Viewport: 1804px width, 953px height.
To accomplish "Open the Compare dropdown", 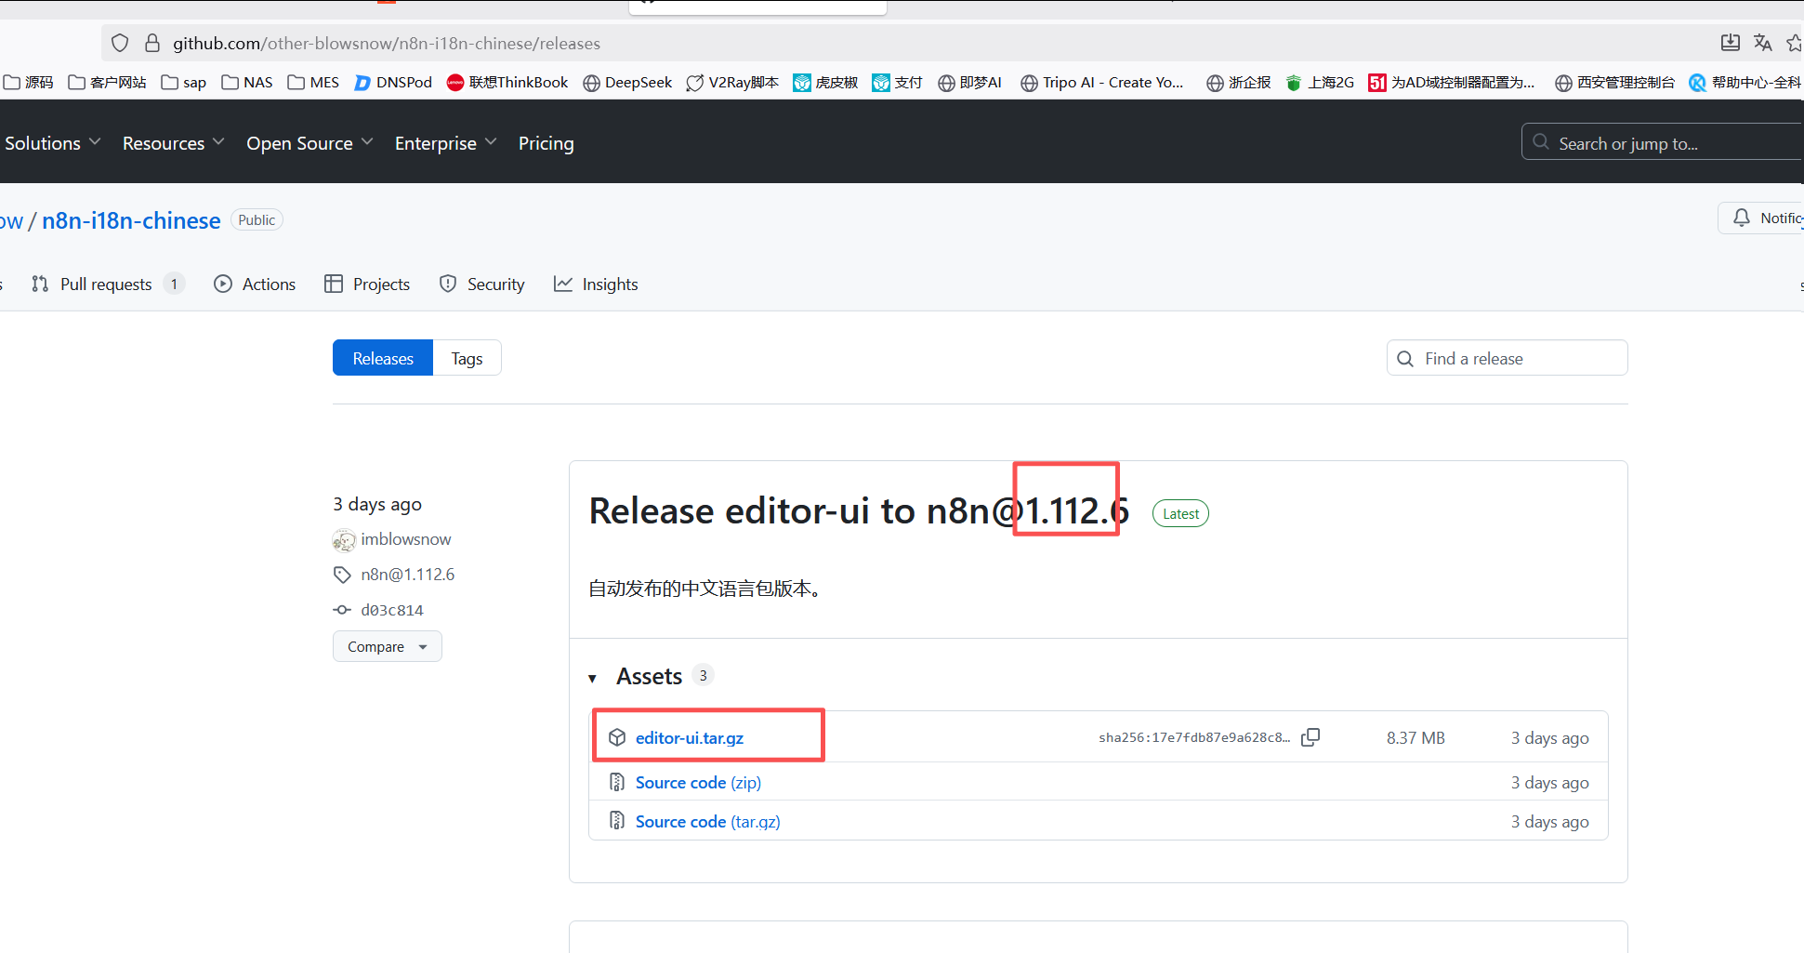I will pos(387,646).
